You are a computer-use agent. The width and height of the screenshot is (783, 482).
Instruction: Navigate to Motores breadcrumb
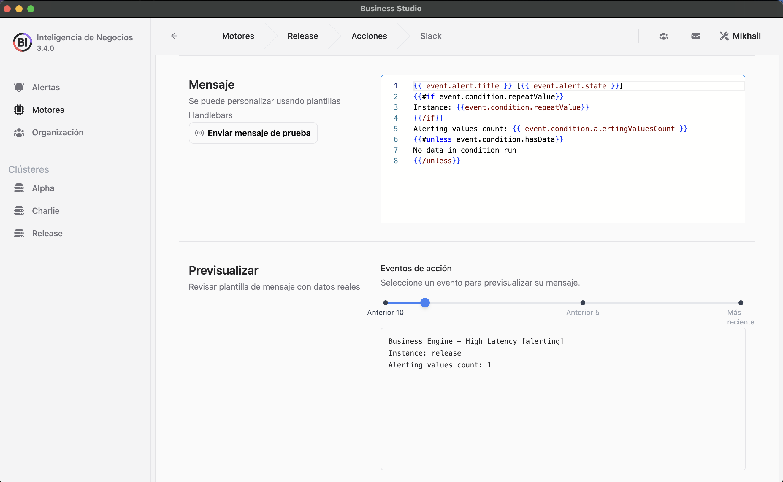coord(238,36)
